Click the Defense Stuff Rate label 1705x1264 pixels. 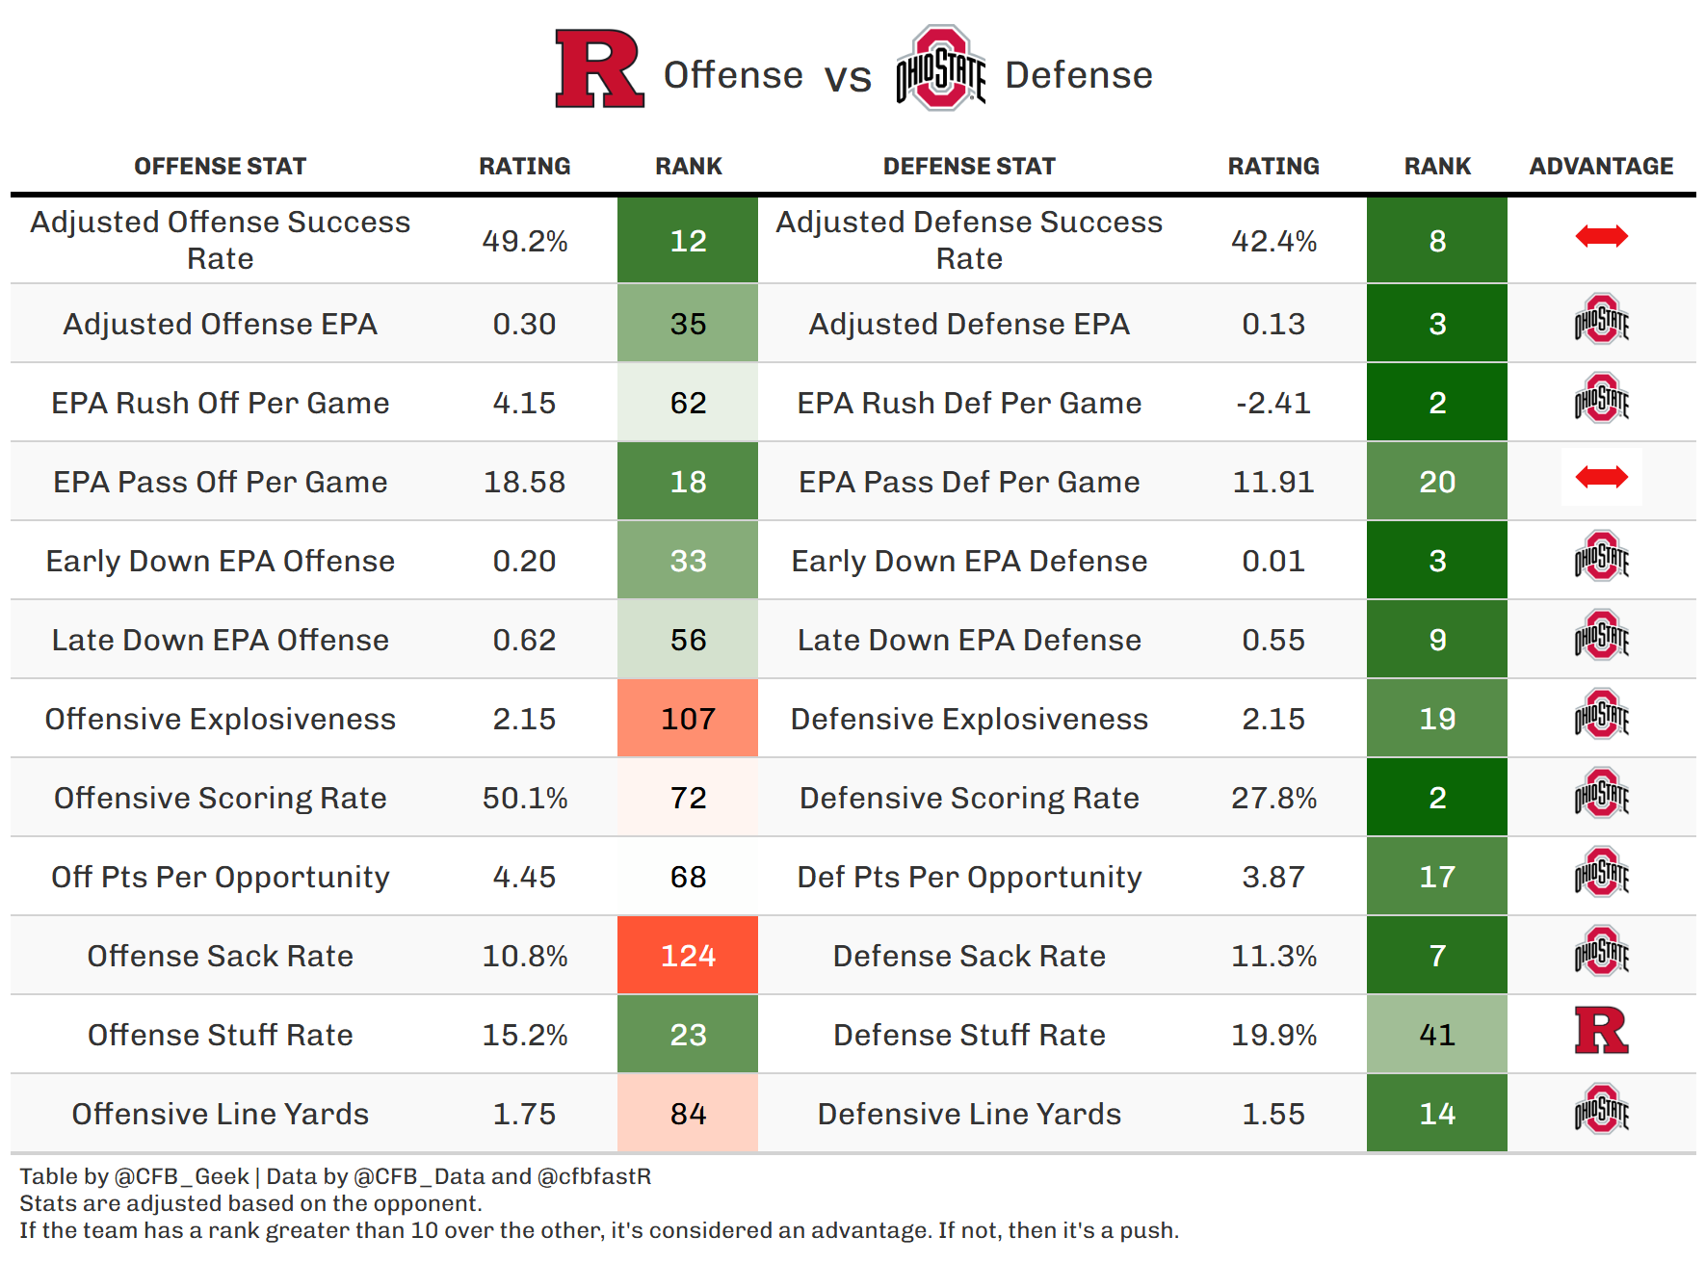(969, 1035)
